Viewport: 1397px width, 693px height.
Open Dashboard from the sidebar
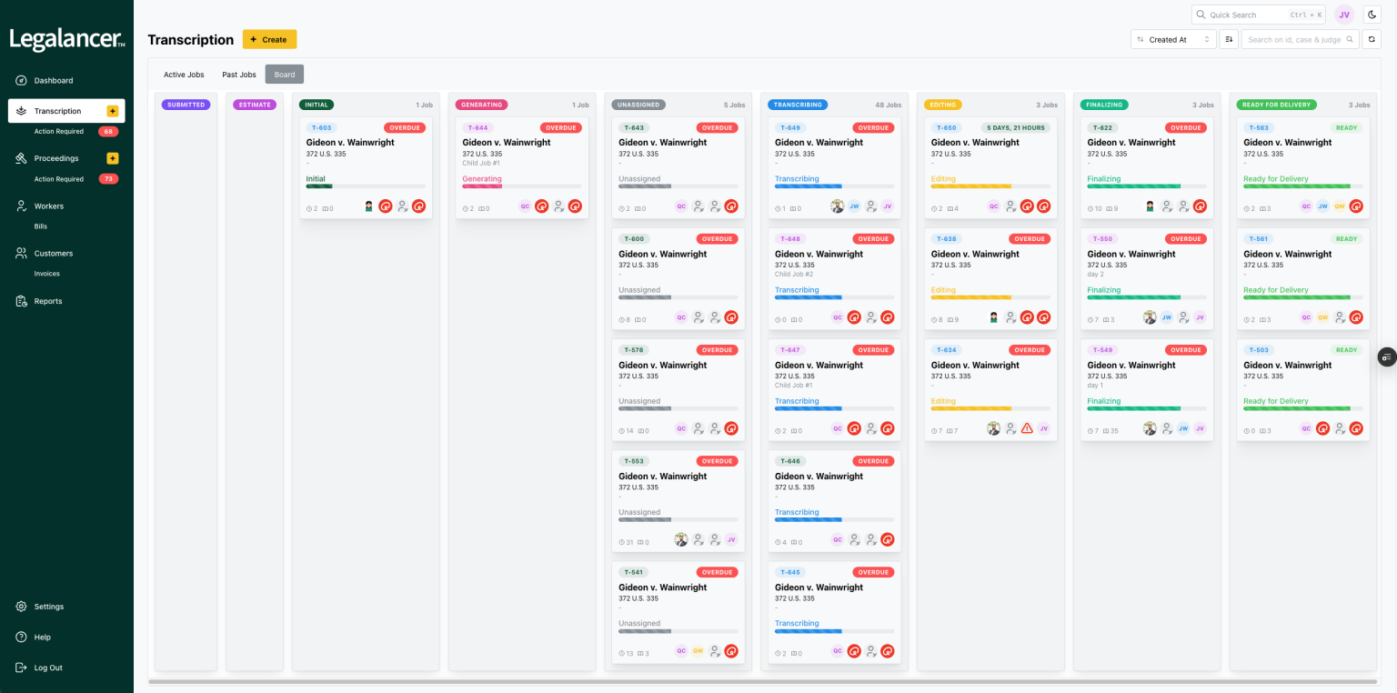click(54, 81)
